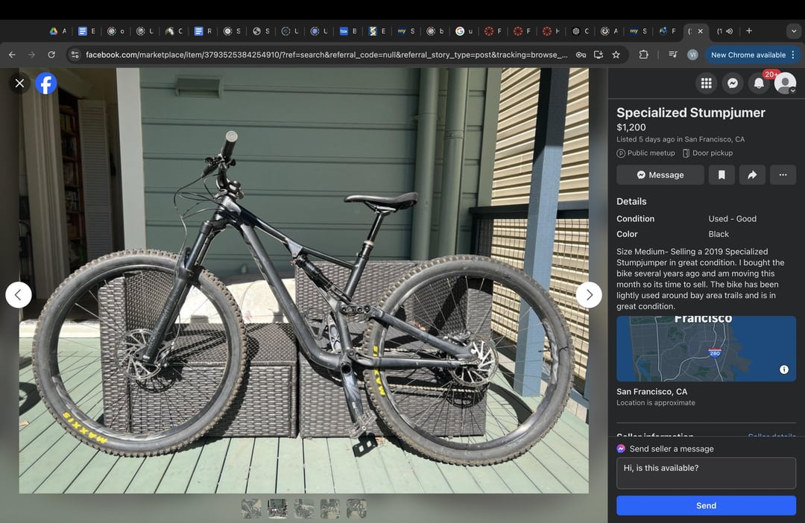Open the more options ellipsis button

pos(783,175)
